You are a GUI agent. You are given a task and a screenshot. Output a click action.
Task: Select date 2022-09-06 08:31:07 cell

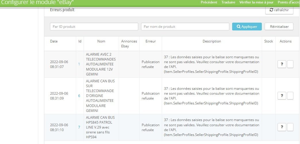point(59,64)
